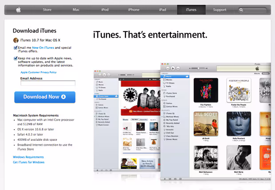Click the Foo Fighters album cover
Image resolution: width=275 pixels, height=190 pixels.
(206, 90)
